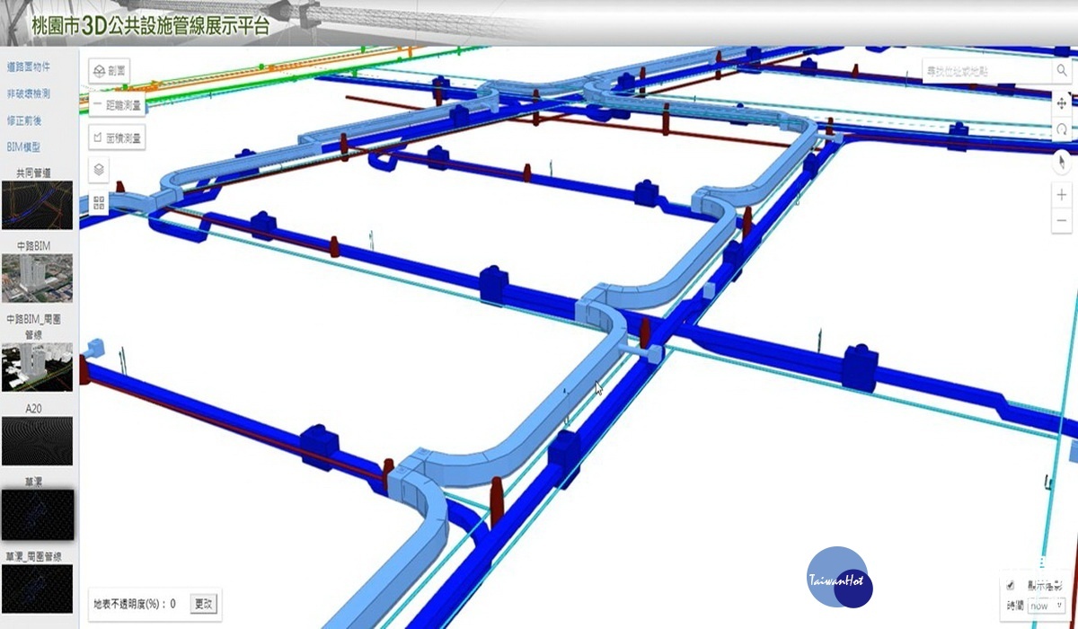
Task: Zoom out with the minus button
Action: [1063, 219]
